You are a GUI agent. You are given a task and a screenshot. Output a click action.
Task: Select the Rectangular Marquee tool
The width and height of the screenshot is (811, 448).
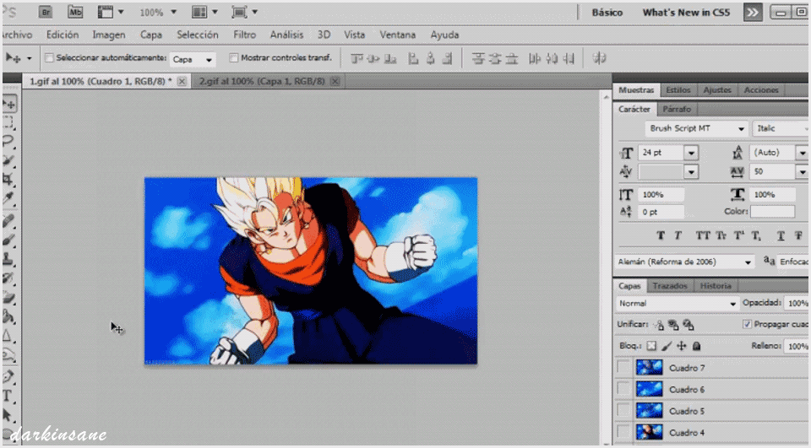click(8, 122)
